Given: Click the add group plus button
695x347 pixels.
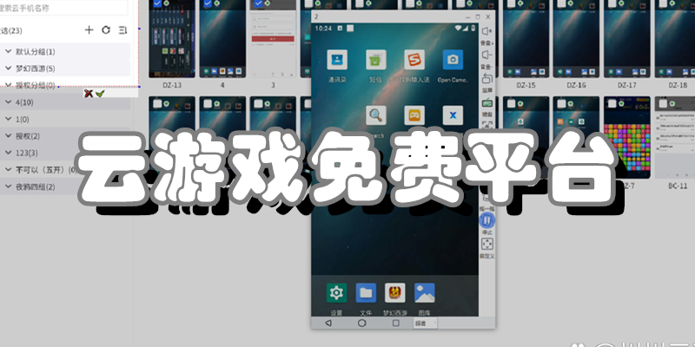Looking at the screenshot, I should (x=89, y=30).
